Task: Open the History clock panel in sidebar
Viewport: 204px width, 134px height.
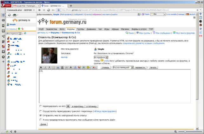Action: pos(3,57)
